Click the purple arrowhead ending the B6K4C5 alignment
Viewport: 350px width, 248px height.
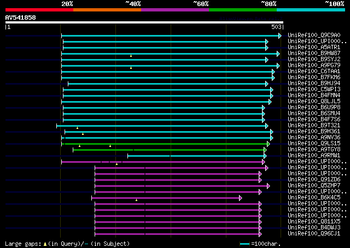click(x=241, y=198)
